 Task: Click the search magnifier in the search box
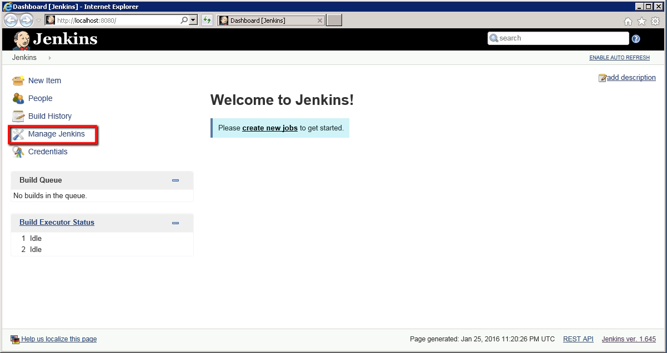pos(493,38)
